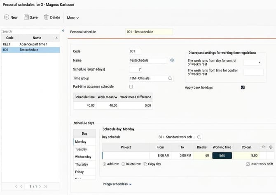The height and width of the screenshot is (195, 276).
Task: Go to first page arrow
Action: (16, 186)
